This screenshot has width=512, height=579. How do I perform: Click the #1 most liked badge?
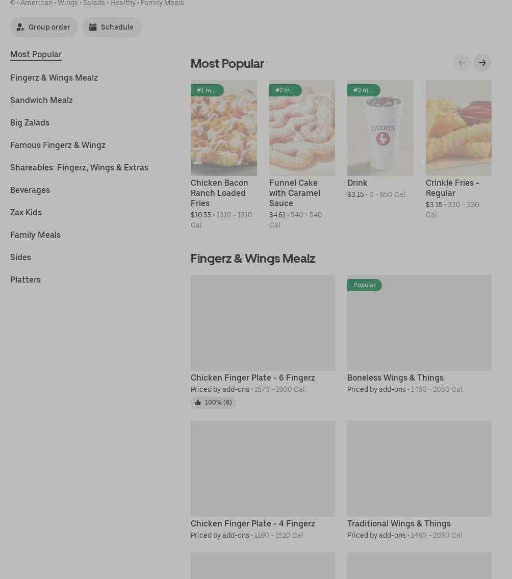point(207,90)
